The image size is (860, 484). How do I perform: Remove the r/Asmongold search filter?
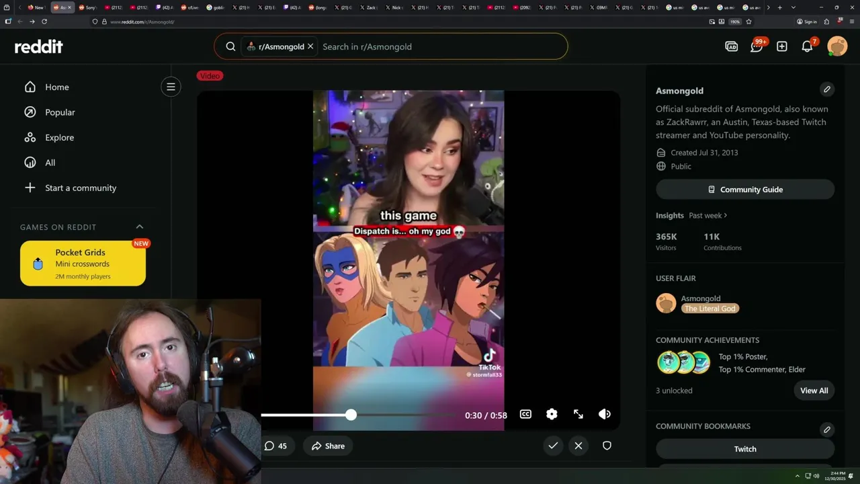(x=310, y=46)
